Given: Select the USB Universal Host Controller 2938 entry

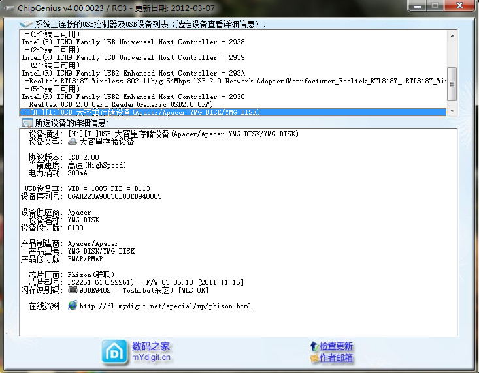Looking at the screenshot, I should [x=133, y=42].
